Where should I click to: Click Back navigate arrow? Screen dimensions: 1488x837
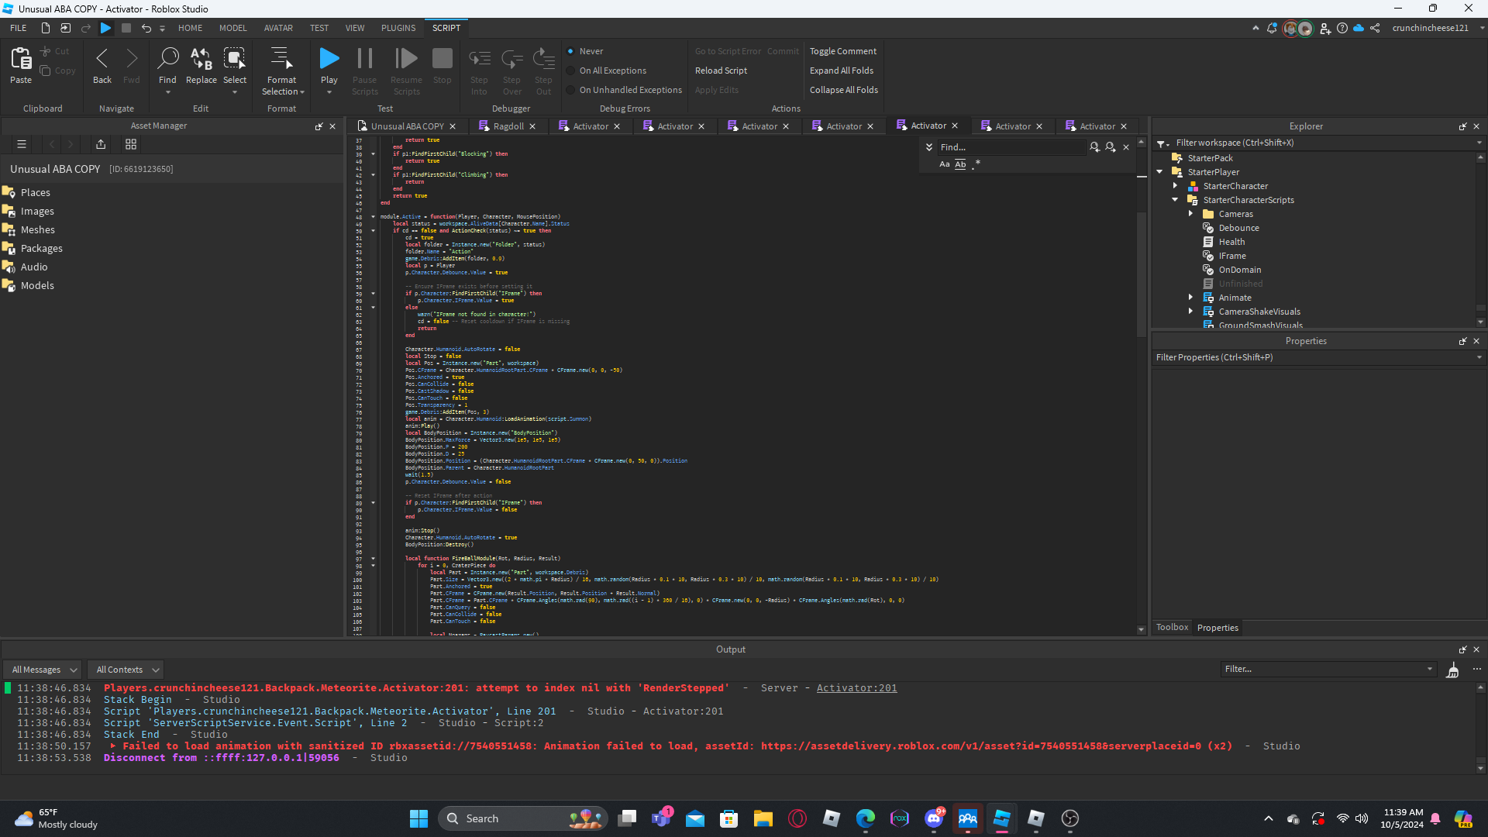[102, 59]
